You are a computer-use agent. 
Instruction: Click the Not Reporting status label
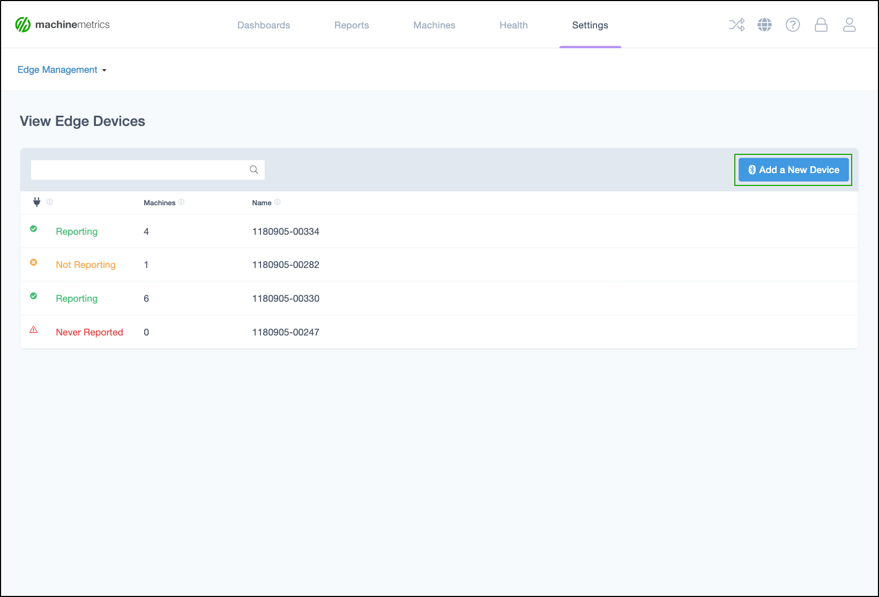tap(86, 265)
